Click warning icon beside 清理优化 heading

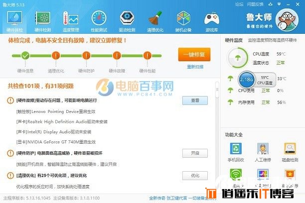click(10, 176)
